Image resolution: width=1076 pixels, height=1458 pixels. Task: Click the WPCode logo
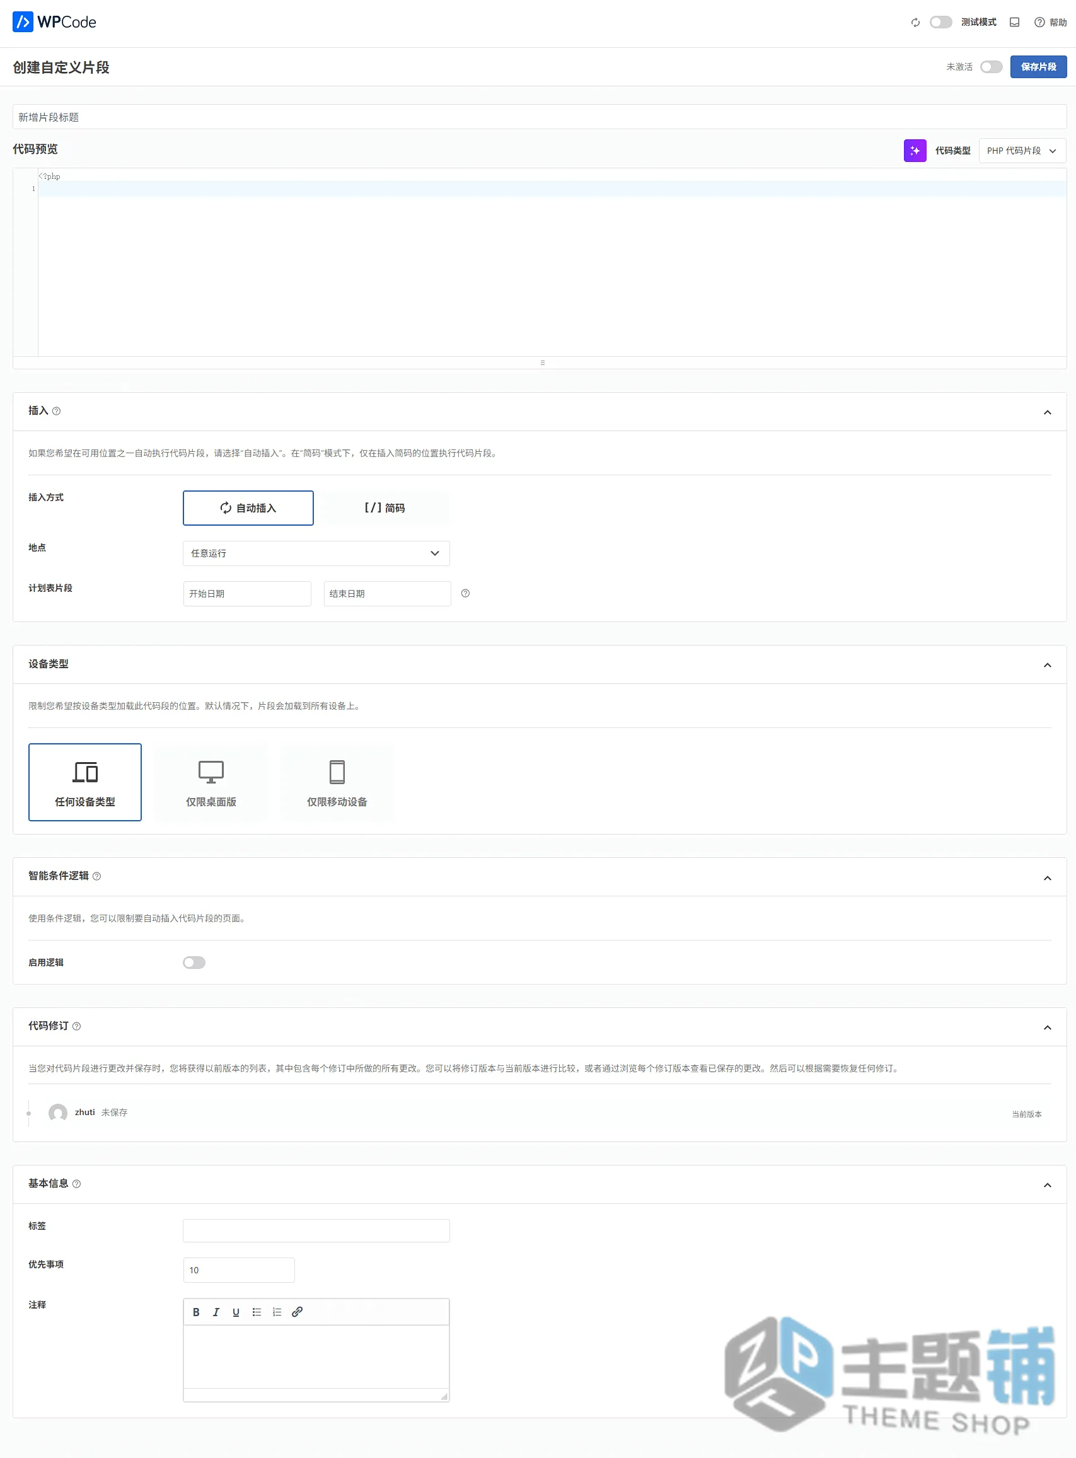point(54,22)
